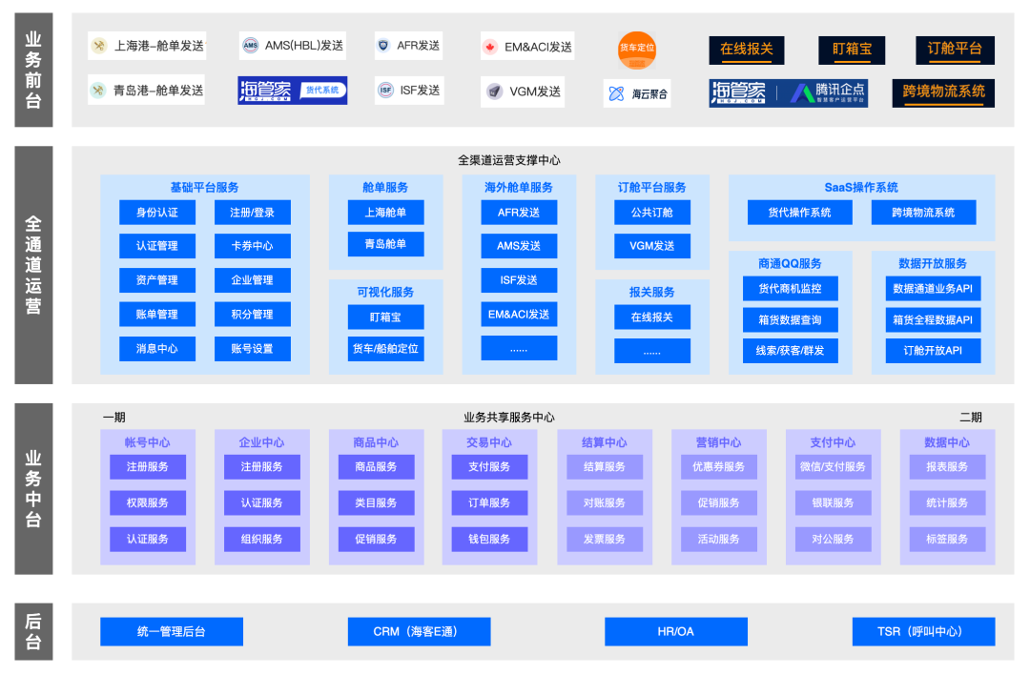
Task: Click the 海管家 腾讯企点 logo banner
Action: tap(789, 92)
